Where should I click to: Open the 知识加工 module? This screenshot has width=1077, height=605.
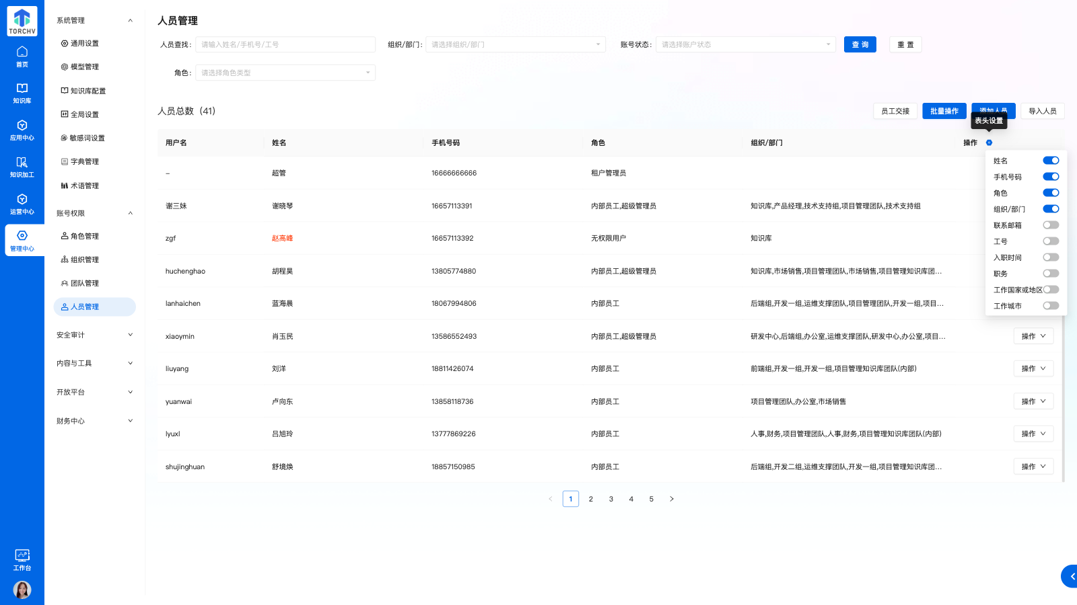pos(22,166)
